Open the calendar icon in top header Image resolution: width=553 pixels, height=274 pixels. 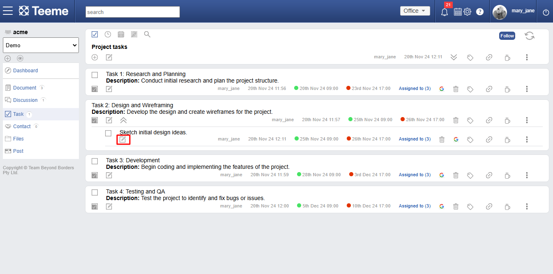click(x=458, y=12)
